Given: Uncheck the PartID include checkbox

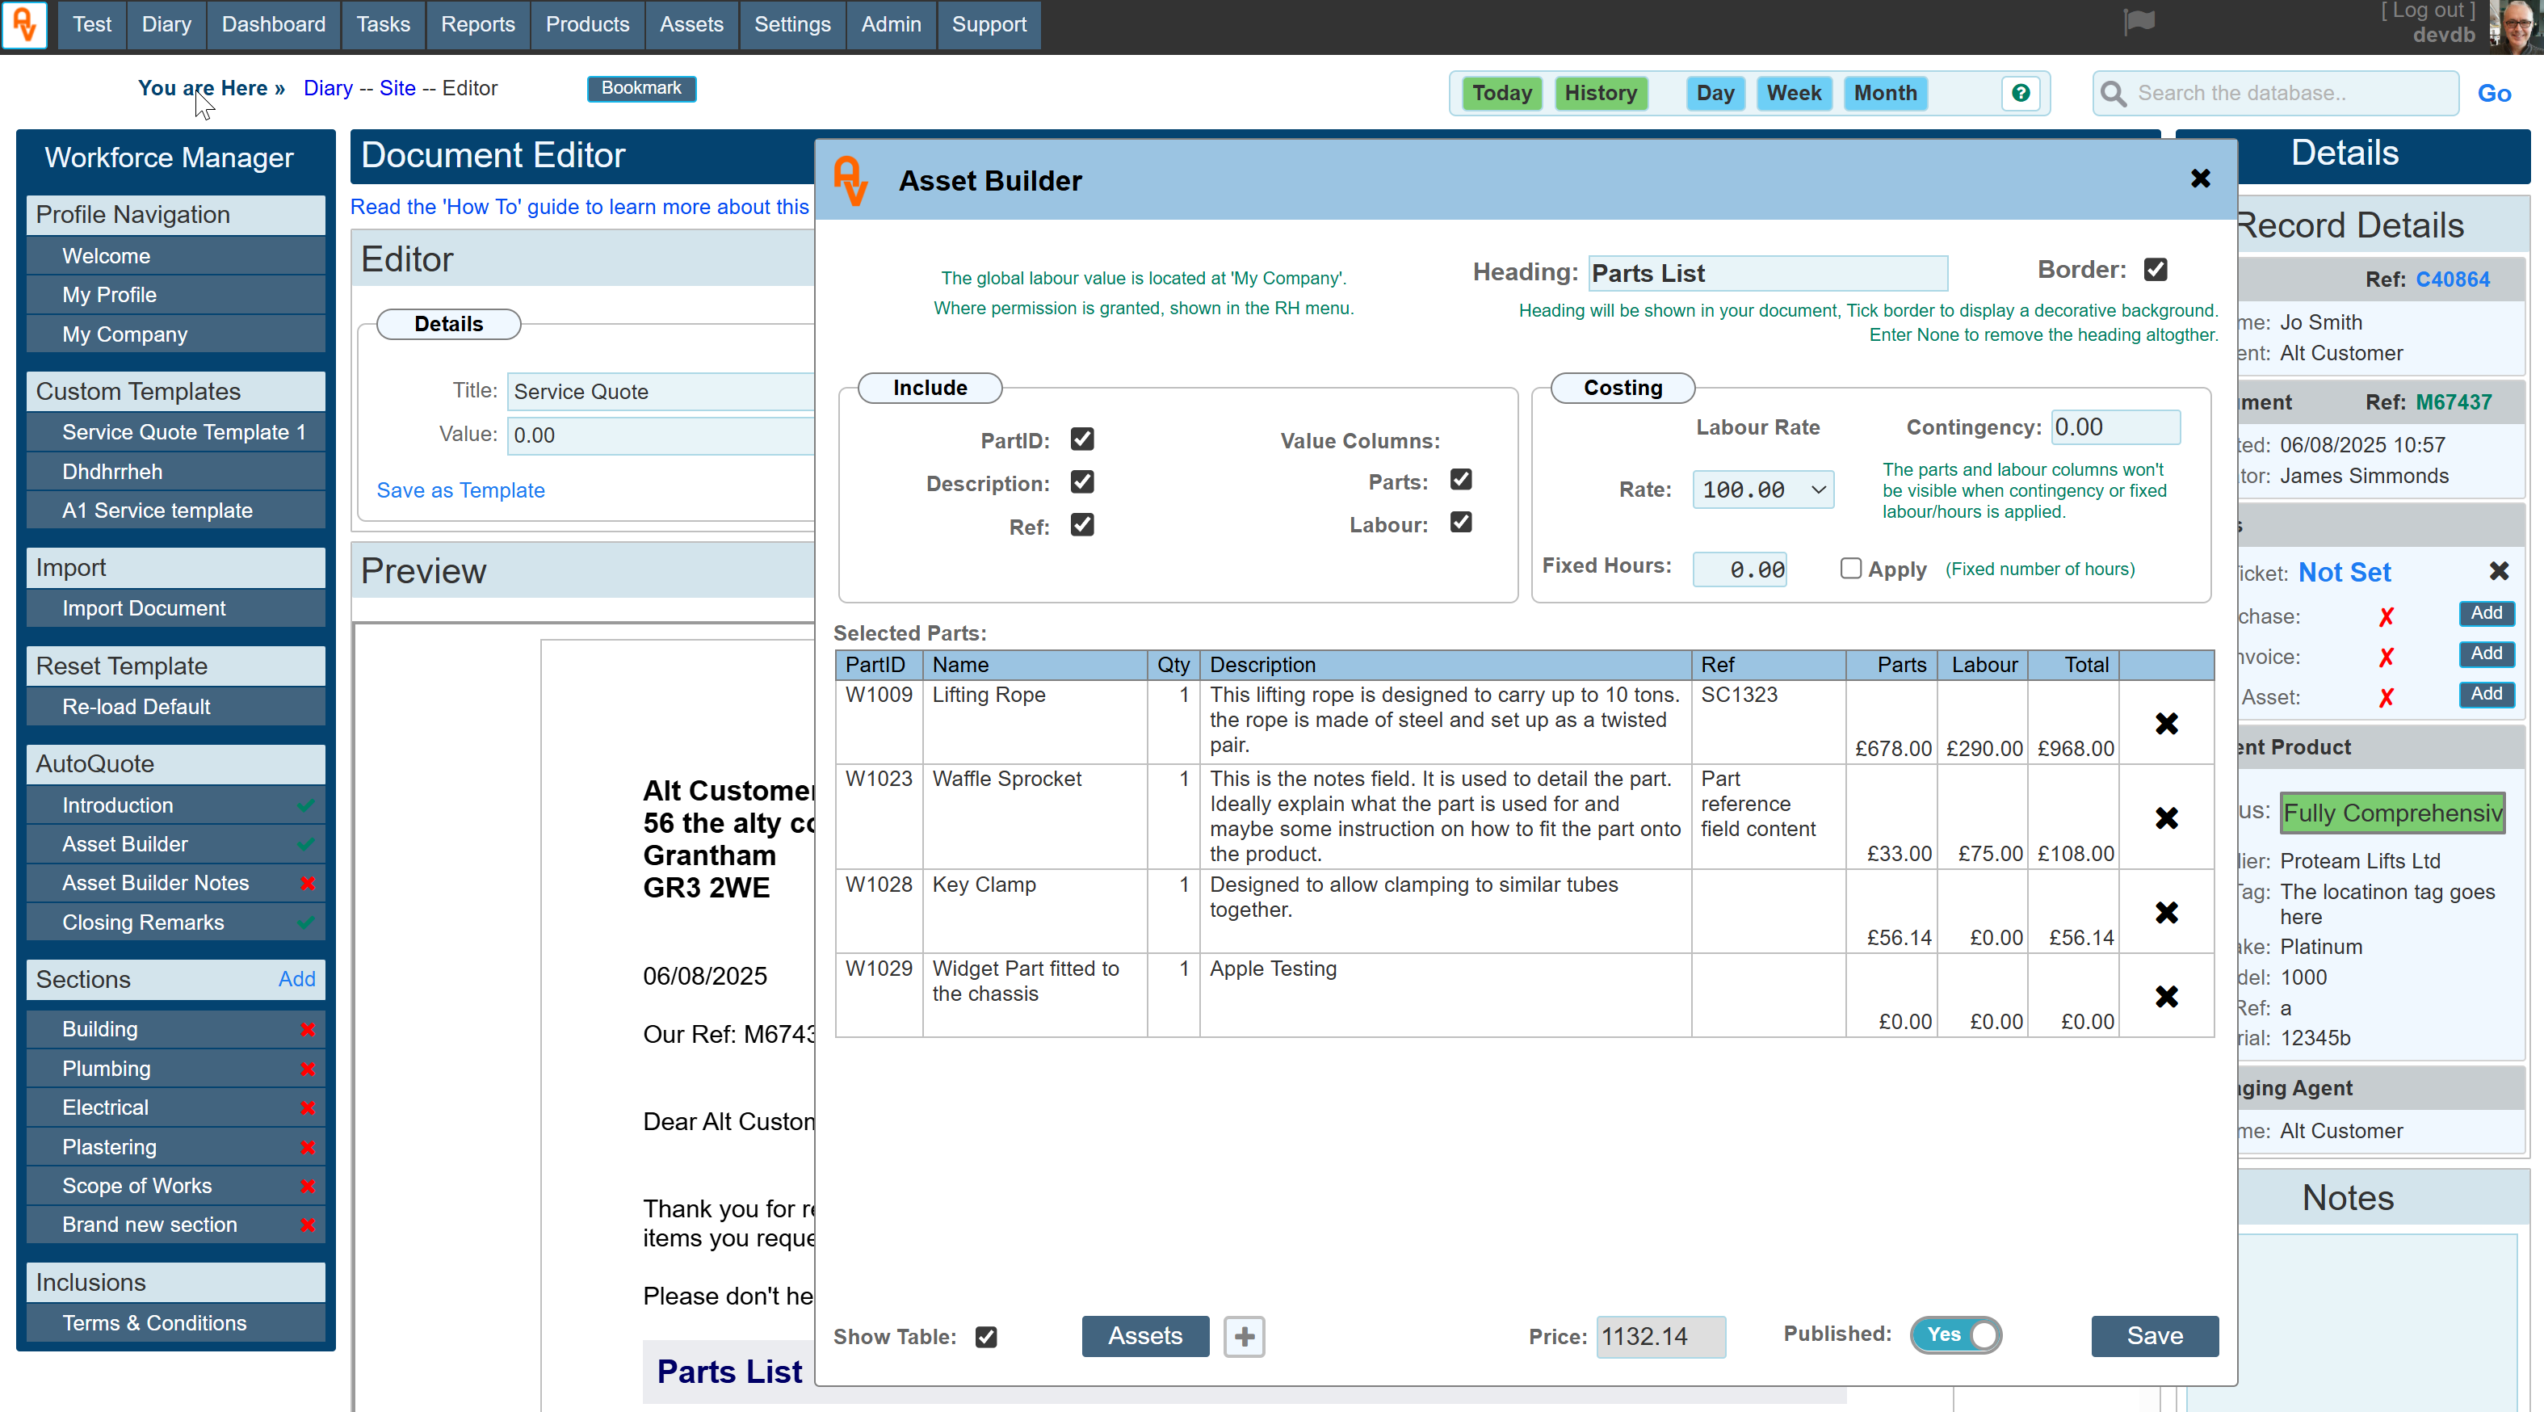Looking at the screenshot, I should click(1082, 439).
